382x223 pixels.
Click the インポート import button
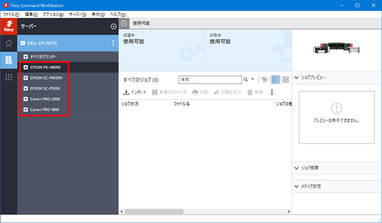(x=135, y=92)
